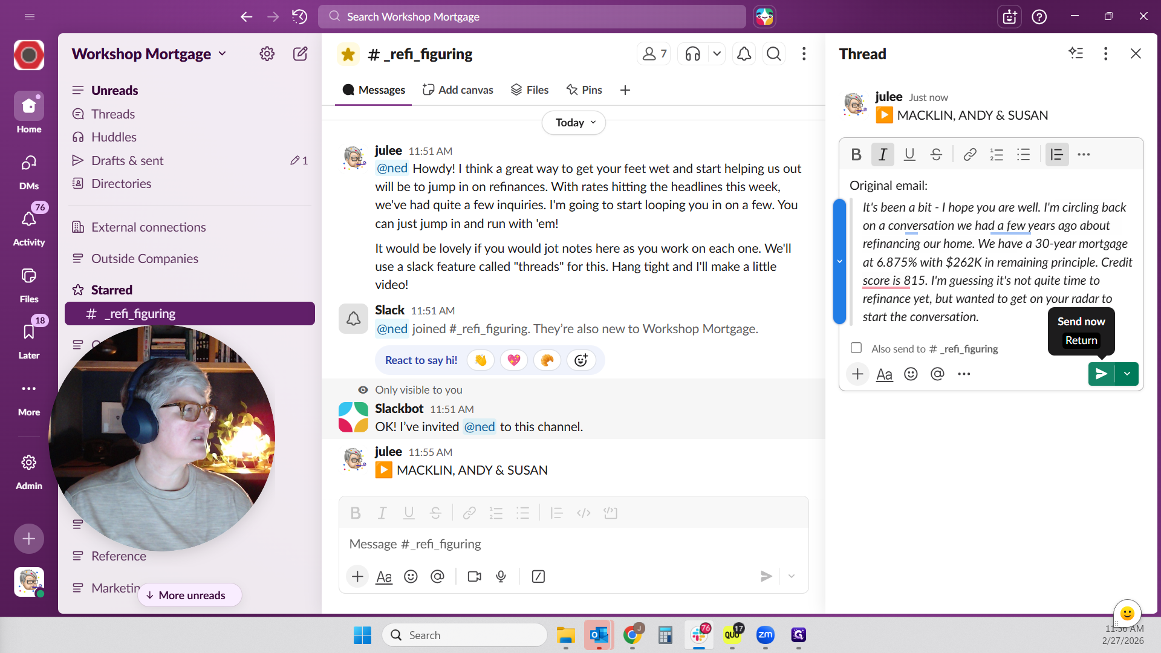Open emoji picker in thread composer
This screenshot has height=653, width=1161.
point(911,374)
